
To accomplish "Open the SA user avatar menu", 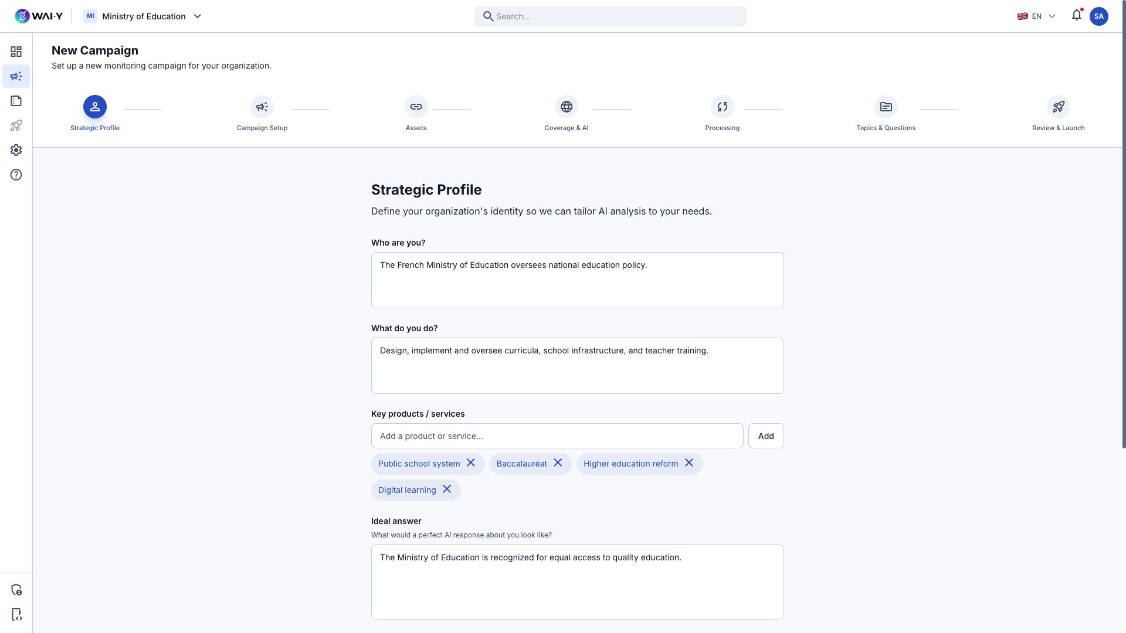I will click(1100, 16).
